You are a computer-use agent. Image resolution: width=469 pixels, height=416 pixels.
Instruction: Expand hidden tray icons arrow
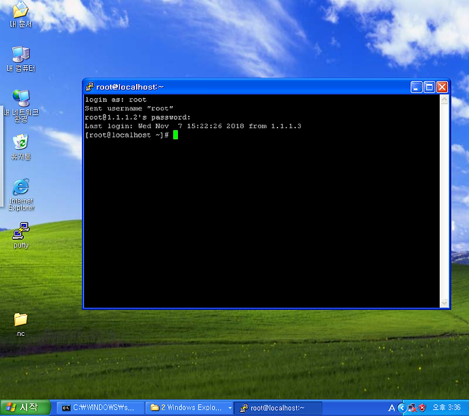[402, 408]
